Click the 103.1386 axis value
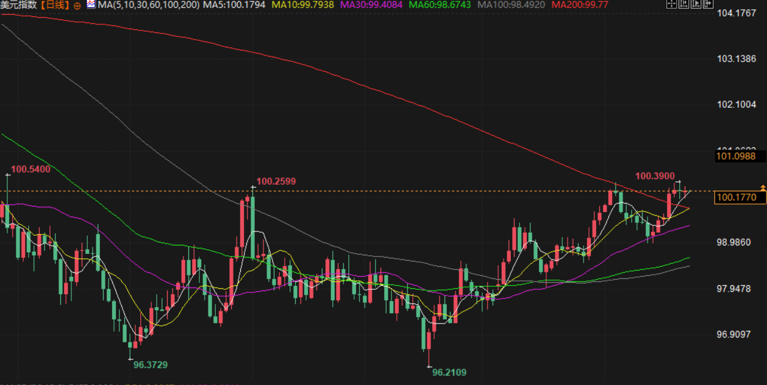Image resolution: width=767 pixels, height=385 pixels. click(x=737, y=58)
